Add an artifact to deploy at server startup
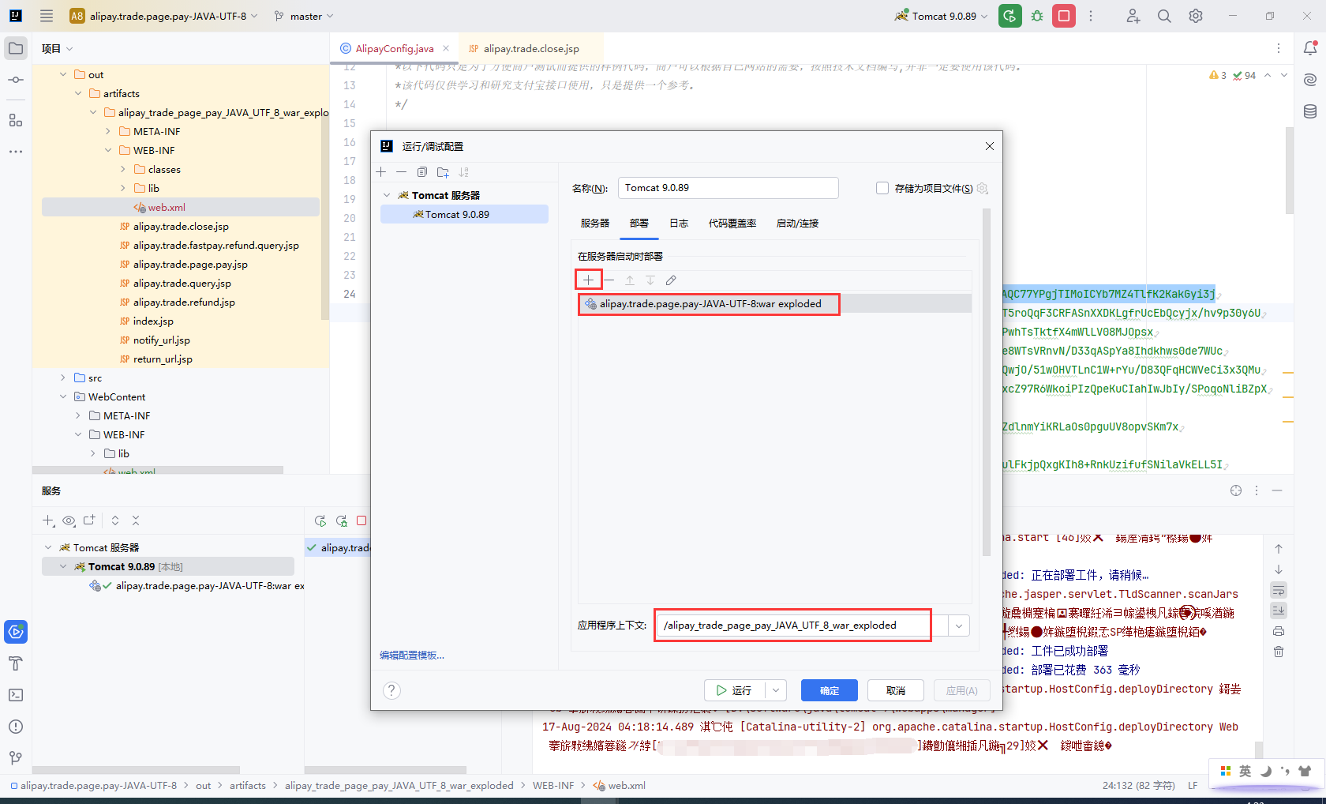1326x804 pixels. pos(589,280)
